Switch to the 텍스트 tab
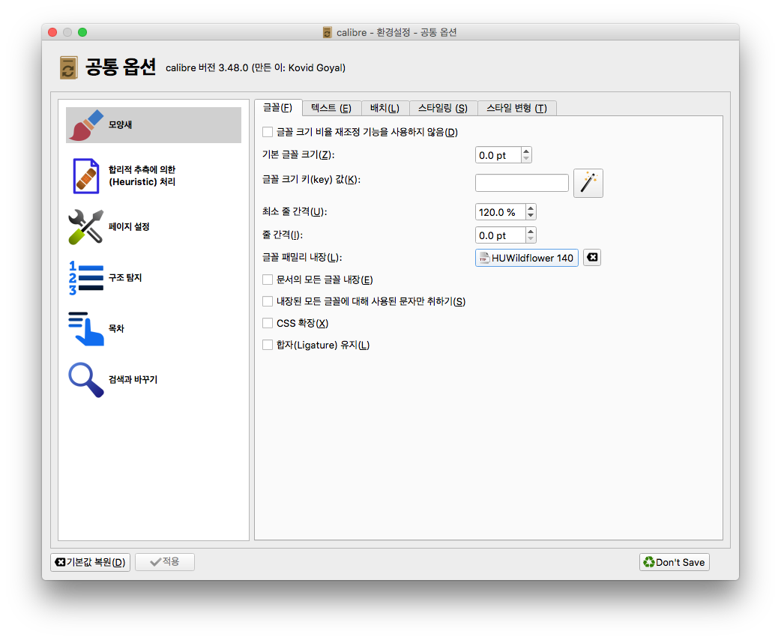Viewport: 781px width, 640px height. click(331, 108)
